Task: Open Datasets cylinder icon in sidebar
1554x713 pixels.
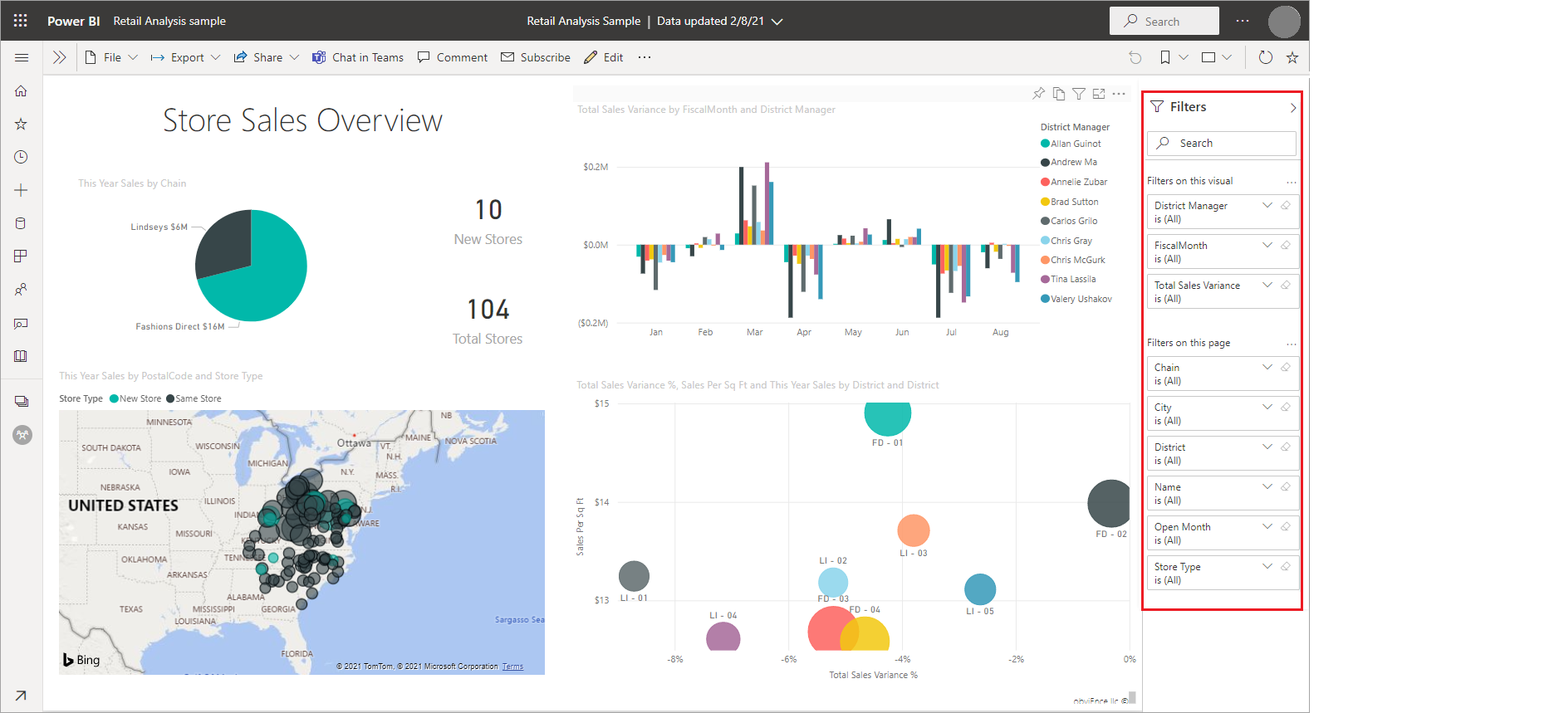Action: pyautogui.click(x=21, y=223)
